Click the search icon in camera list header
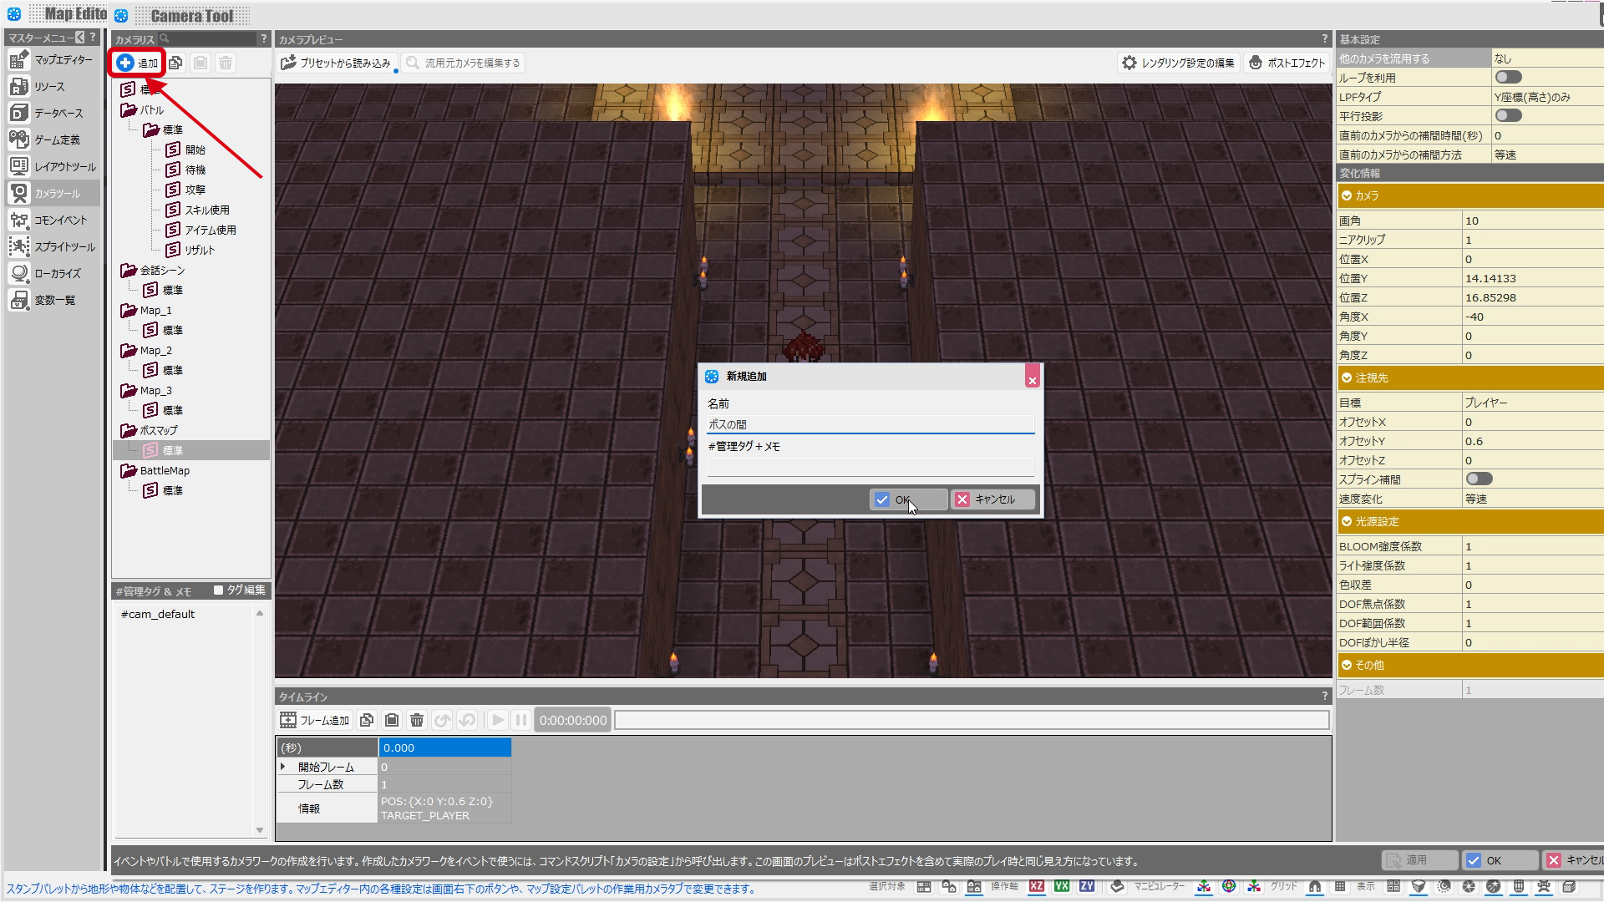 pyautogui.click(x=165, y=38)
